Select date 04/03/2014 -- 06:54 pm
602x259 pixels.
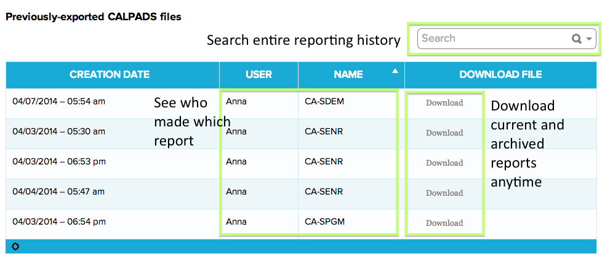pyautogui.click(x=59, y=222)
